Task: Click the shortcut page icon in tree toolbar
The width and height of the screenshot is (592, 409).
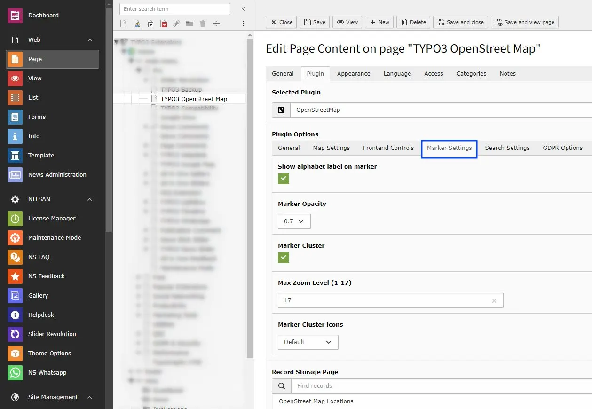Action: pyautogui.click(x=150, y=24)
